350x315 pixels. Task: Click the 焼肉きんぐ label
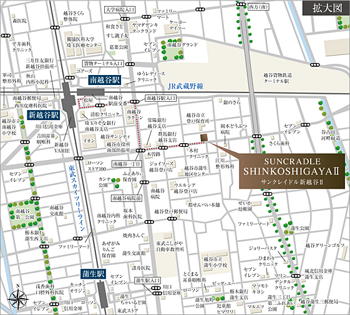[x=134, y=236]
